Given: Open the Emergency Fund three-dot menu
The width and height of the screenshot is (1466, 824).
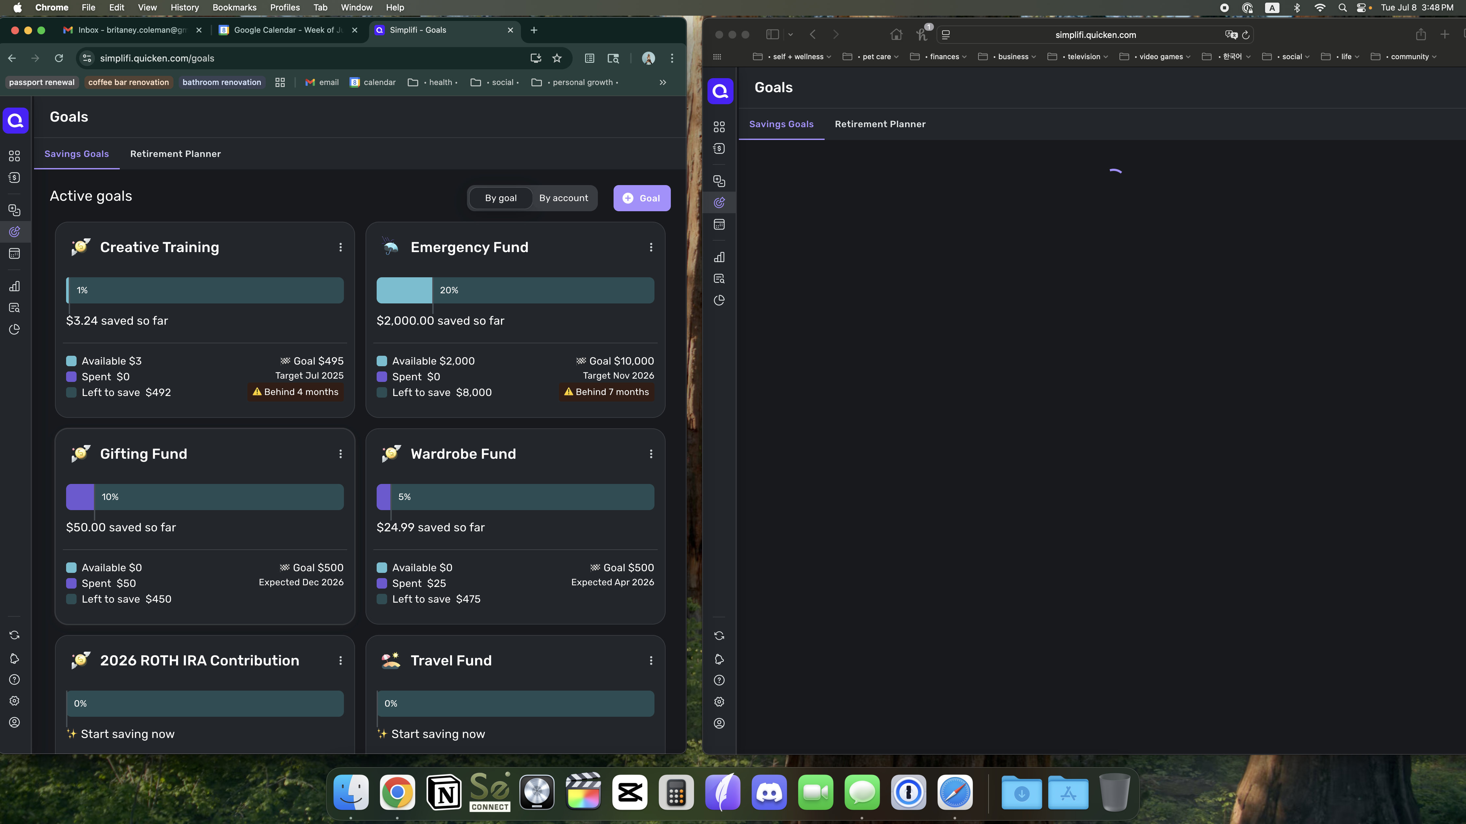Looking at the screenshot, I should click(651, 248).
